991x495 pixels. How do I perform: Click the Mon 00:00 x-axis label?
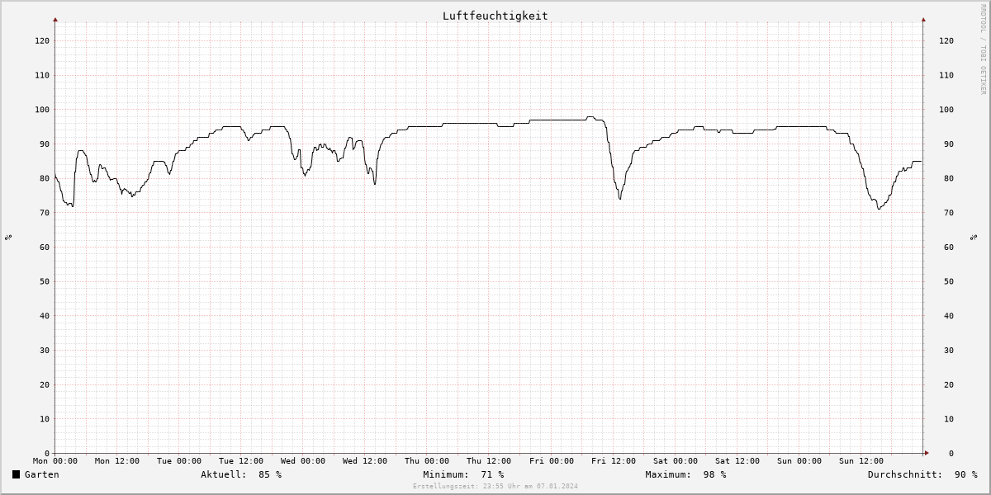(55, 461)
